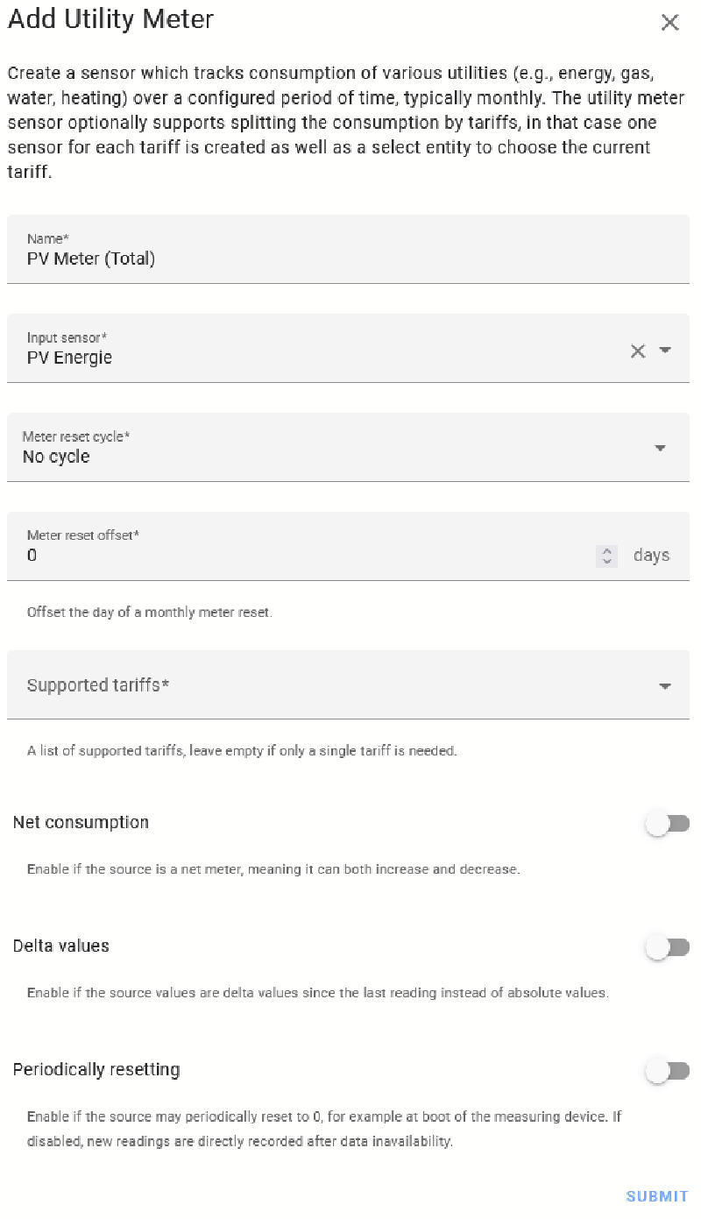Open the Input sensor dropdown arrow
Image resolution: width=701 pixels, height=1219 pixels.
pyautogui.click(x=665, y=351)
